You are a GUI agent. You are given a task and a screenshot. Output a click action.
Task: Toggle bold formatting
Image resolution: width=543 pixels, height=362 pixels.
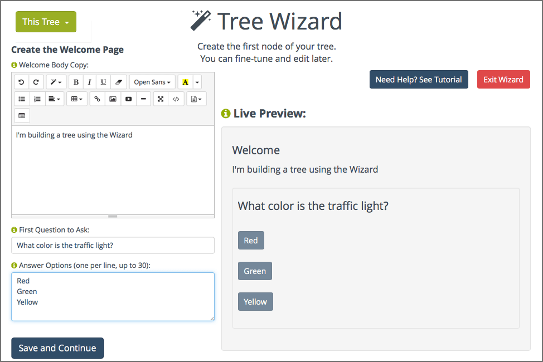point(76,82)
